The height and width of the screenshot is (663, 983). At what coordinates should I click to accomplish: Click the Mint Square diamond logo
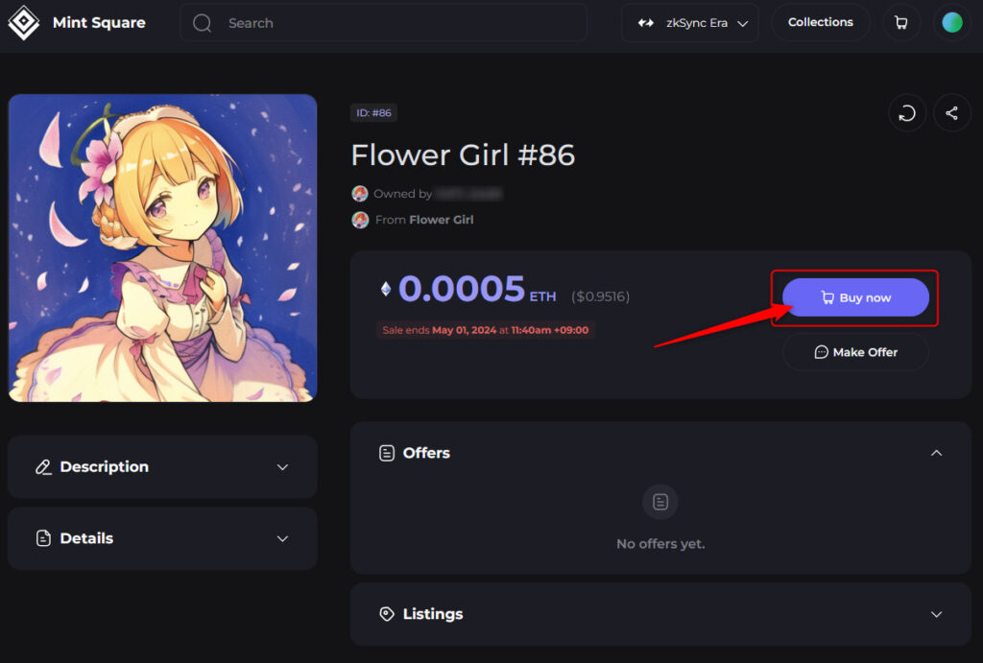pos(24,23)
